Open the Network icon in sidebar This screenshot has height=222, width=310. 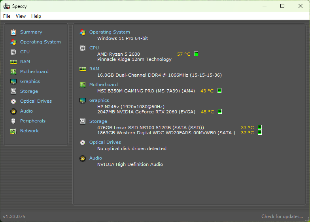13,131
